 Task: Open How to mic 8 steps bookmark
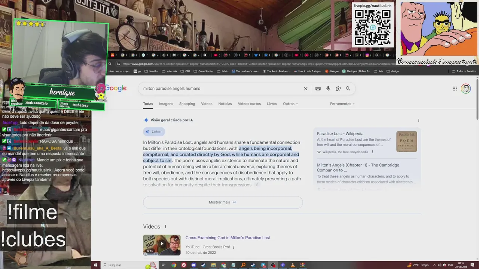[308, 71]
